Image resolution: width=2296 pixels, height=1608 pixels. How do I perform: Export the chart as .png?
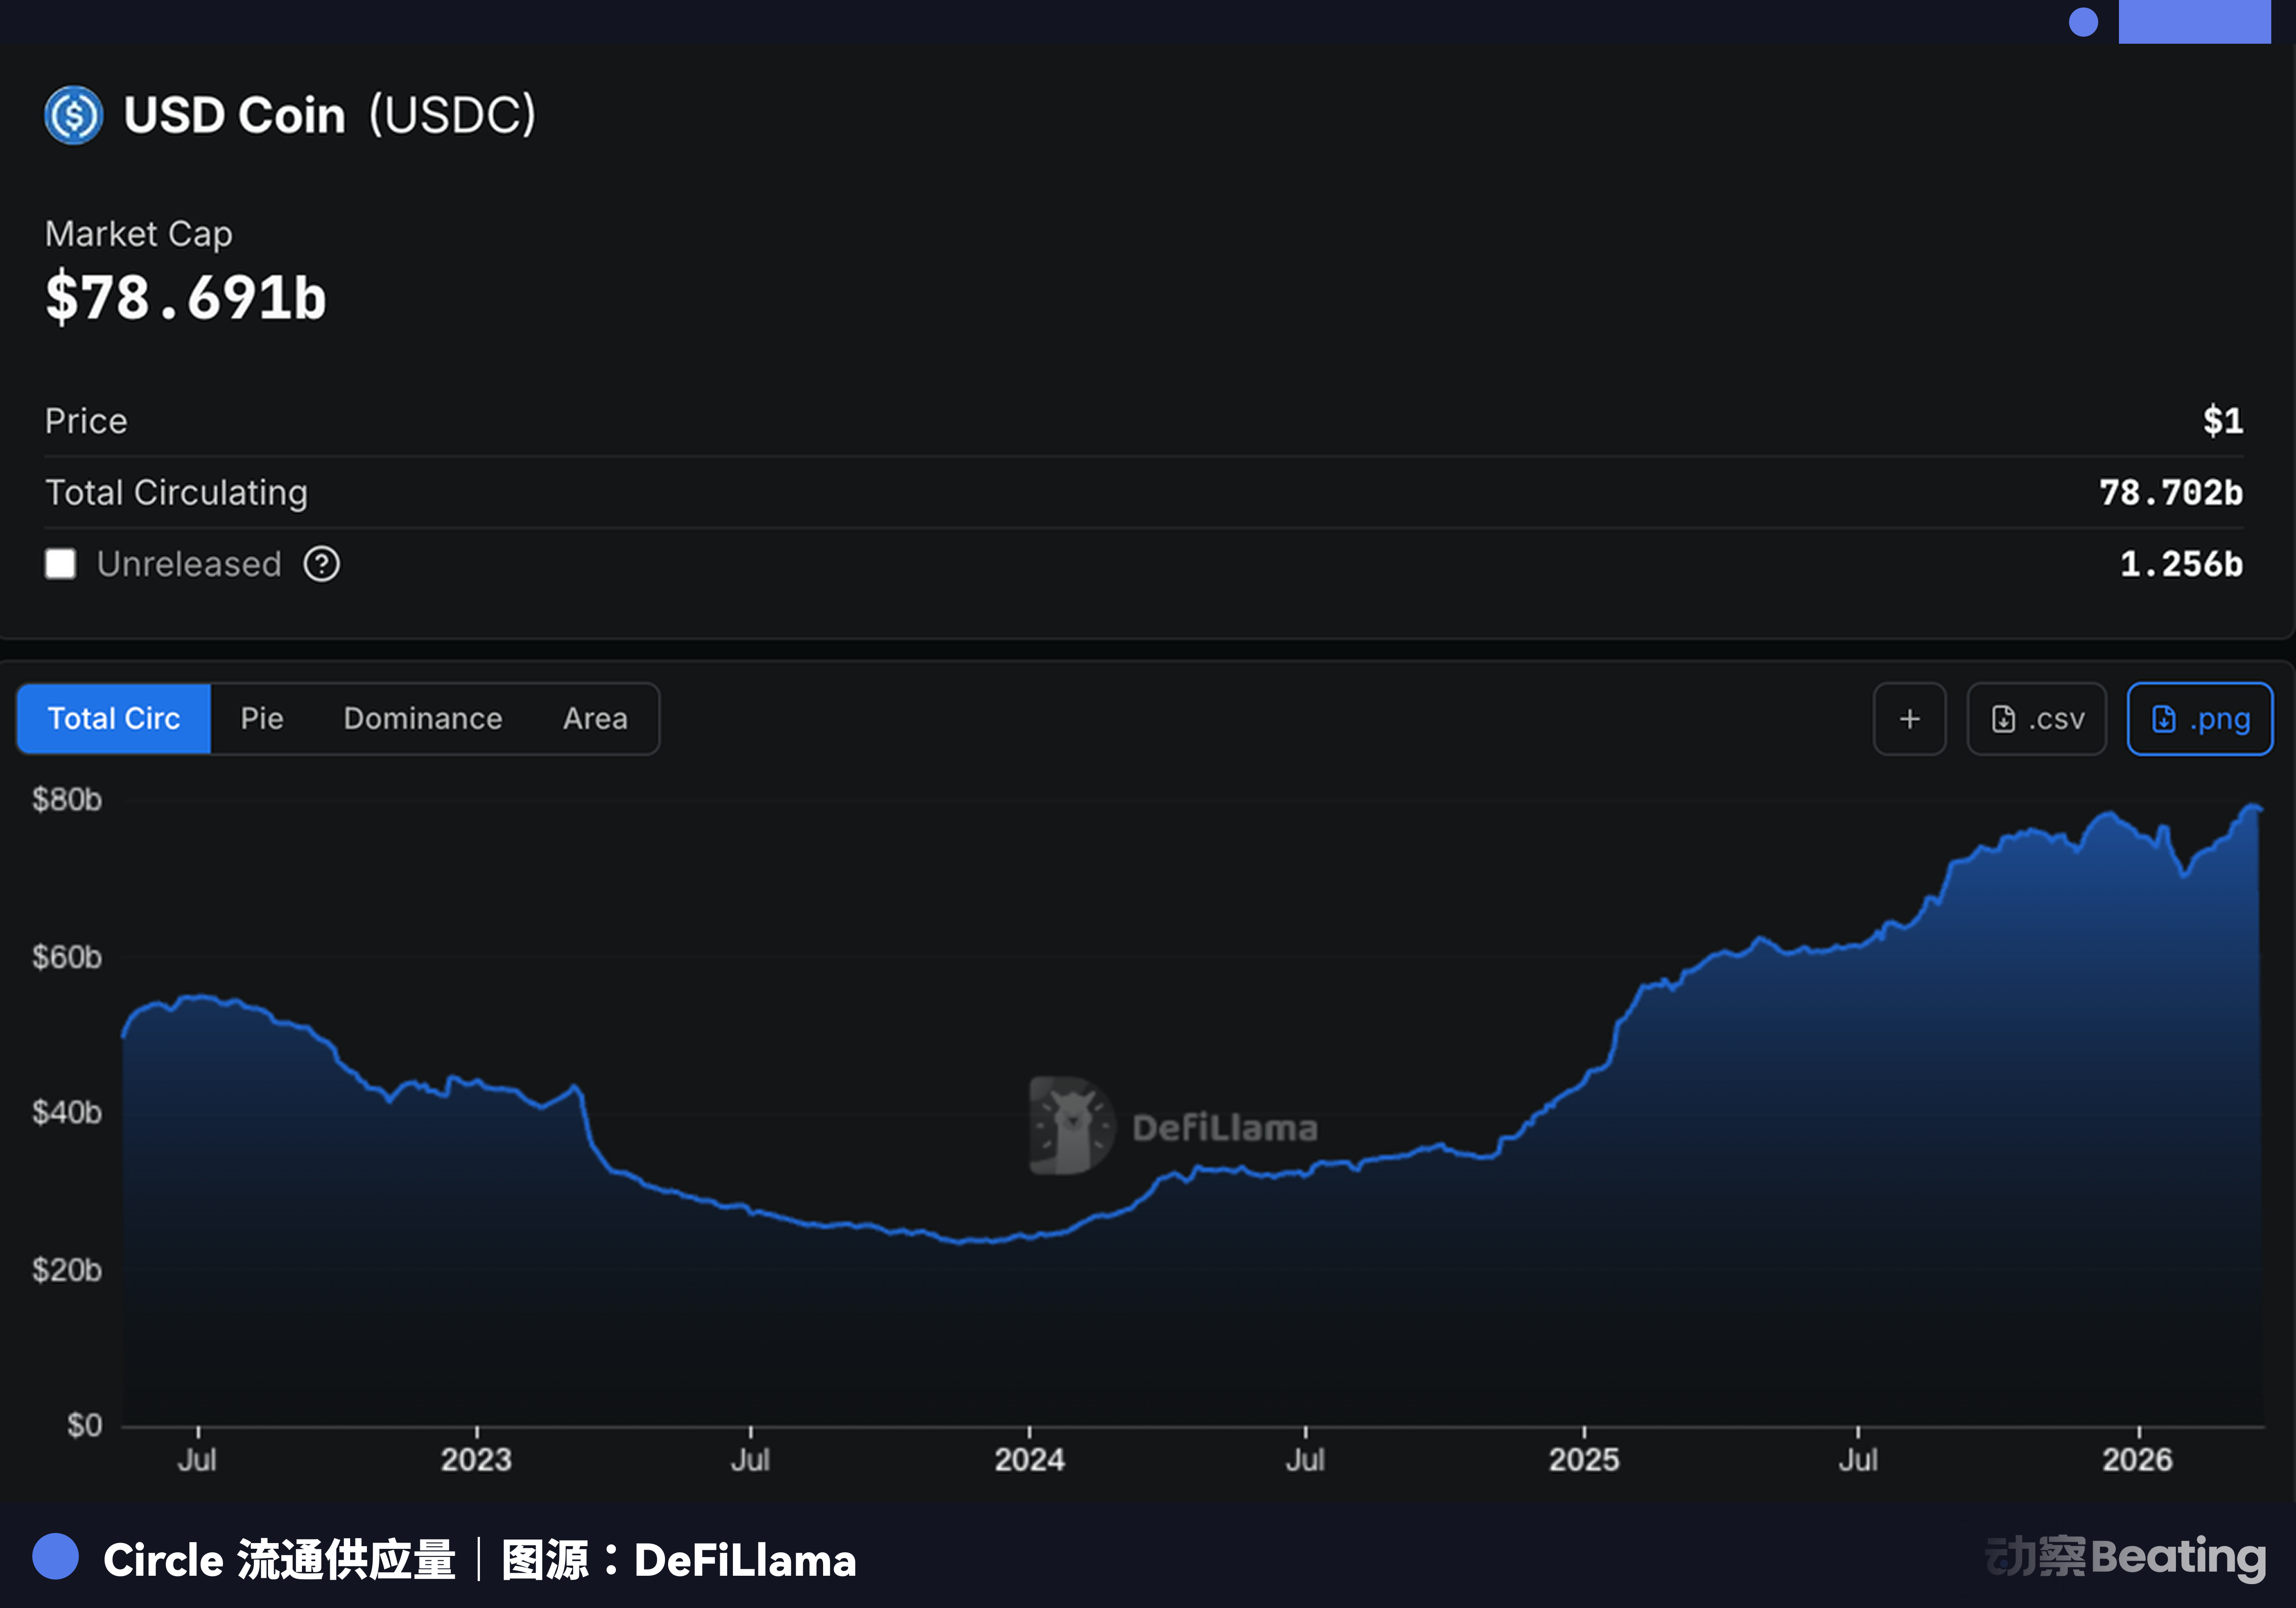2199,718
